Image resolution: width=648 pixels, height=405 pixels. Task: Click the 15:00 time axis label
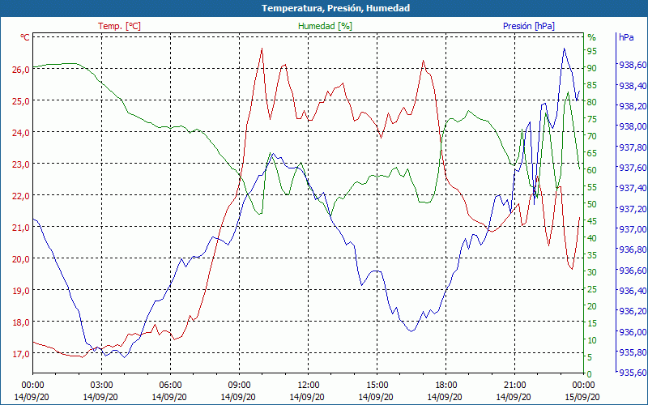[x=377, y=386]
